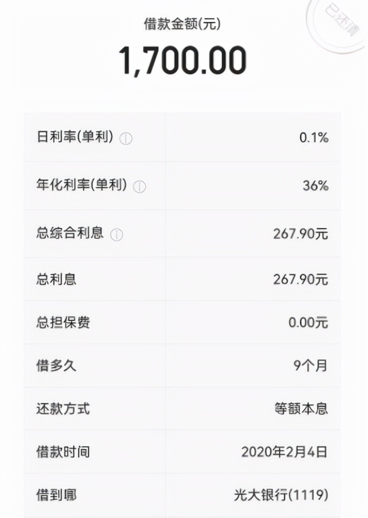This screenshot has height=518, width=368.
Task: Open the 光大银行(1119) bank card entry
Action: (281, 494)
